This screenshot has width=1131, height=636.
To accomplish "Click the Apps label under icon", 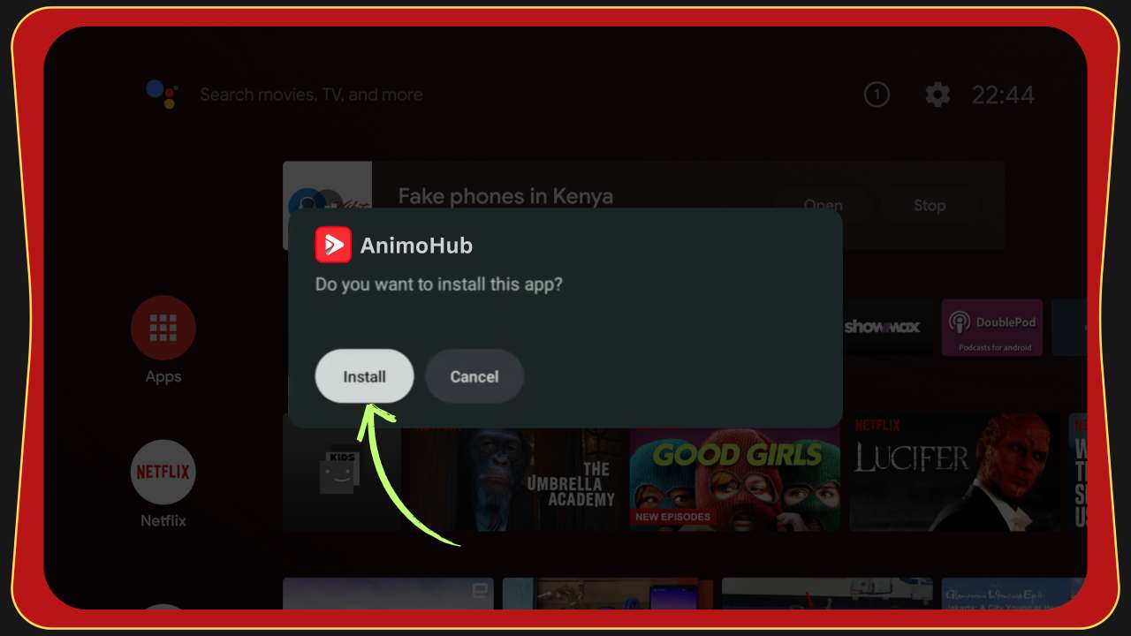I will click(x=163, y=376).
